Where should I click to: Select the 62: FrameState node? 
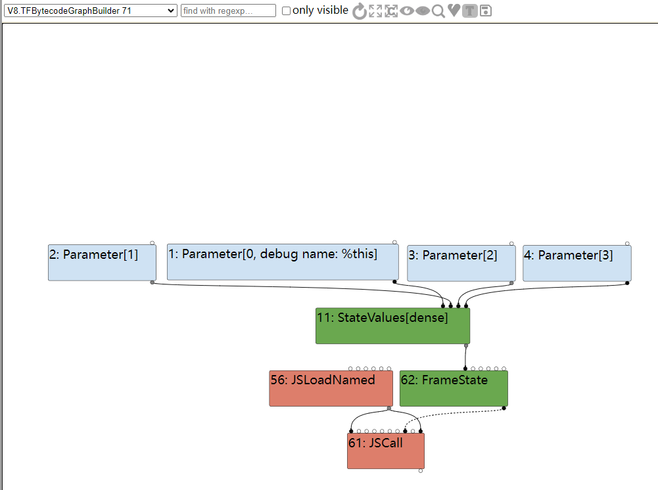click(x=454, y=388)
